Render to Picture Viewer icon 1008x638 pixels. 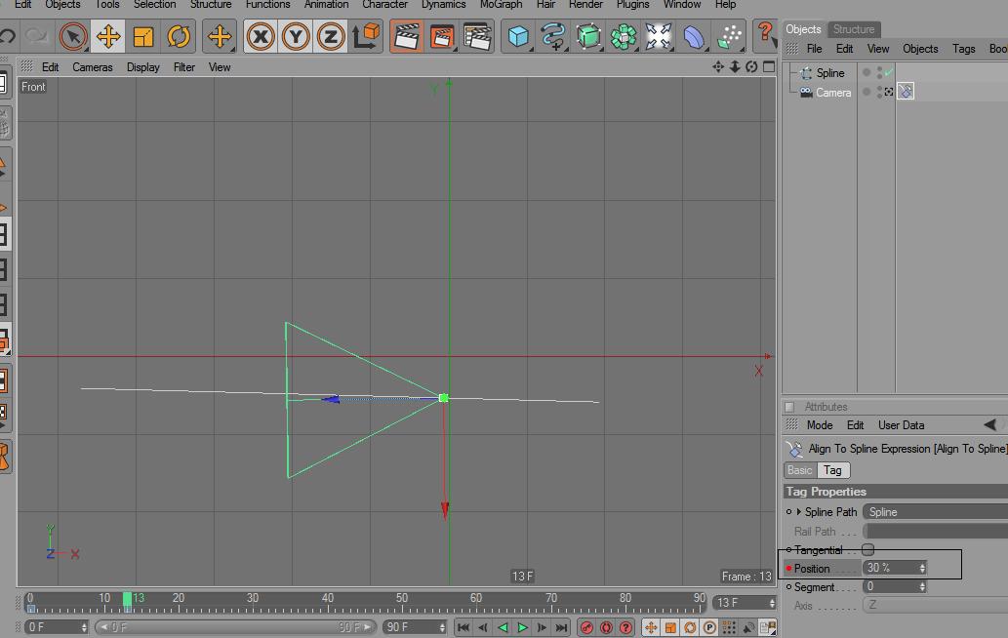click(442, 37)
